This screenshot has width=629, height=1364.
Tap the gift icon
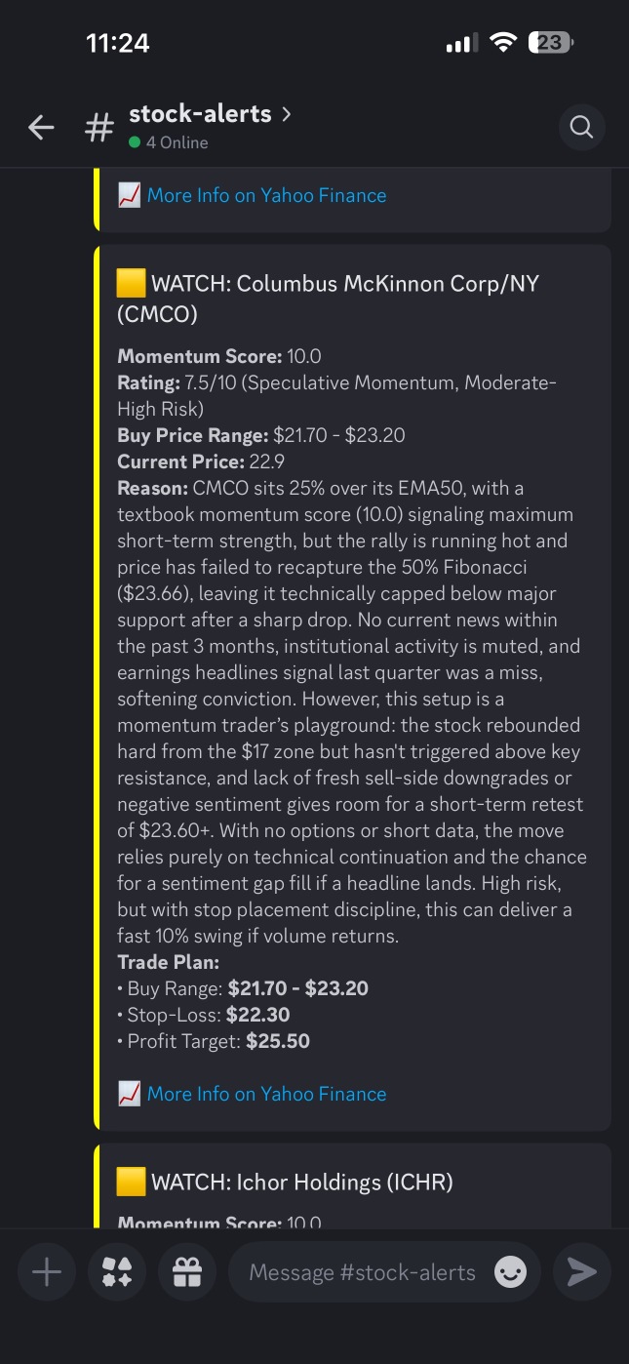pos(186,1271)
